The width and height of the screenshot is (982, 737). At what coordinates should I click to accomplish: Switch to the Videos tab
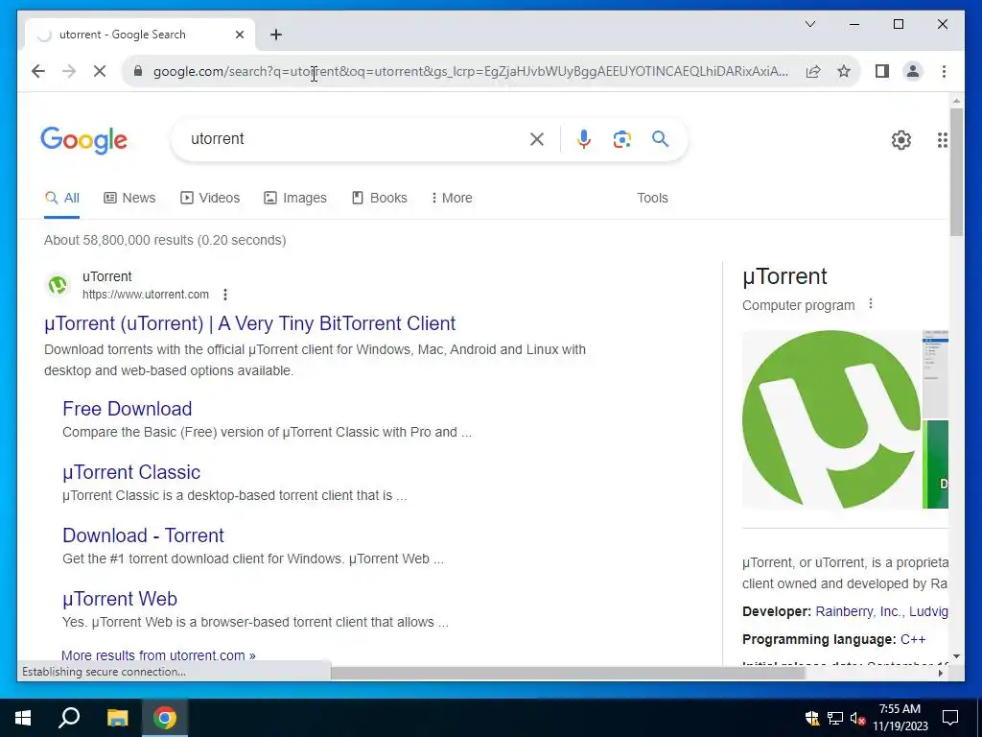coord(210,198)
